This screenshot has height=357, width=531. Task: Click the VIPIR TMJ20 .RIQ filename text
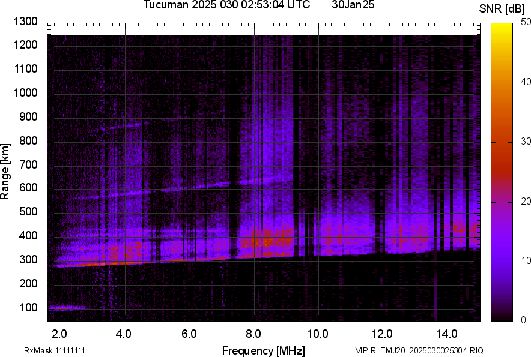click(x=419, y=350)
